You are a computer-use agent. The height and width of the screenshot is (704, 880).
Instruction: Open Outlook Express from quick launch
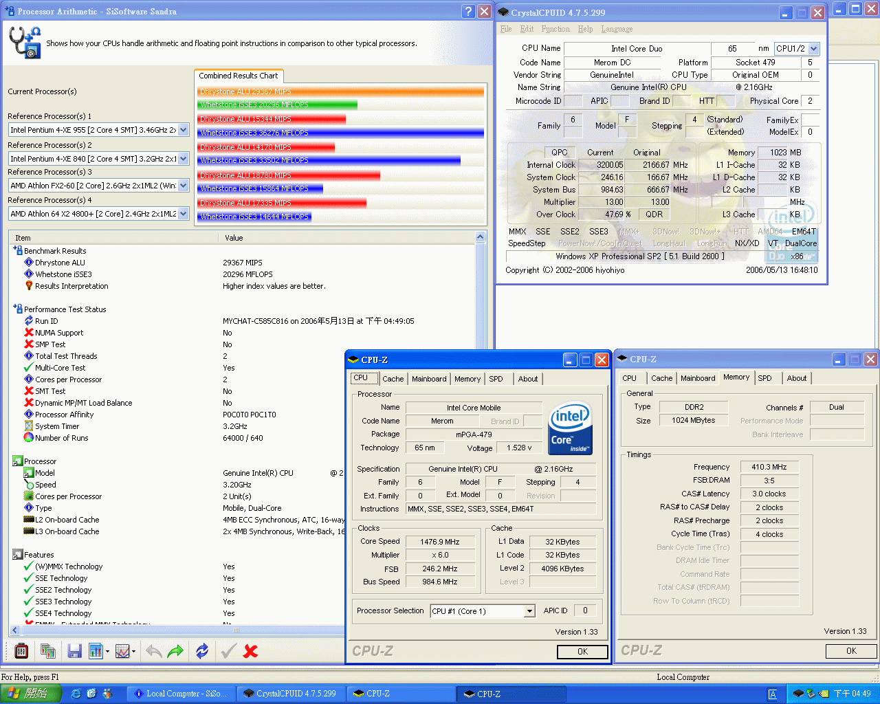coord(91,694)
